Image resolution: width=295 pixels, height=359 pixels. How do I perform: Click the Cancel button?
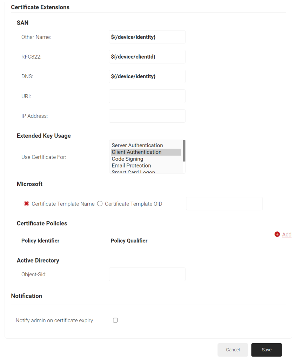click(x=233, y=350)
